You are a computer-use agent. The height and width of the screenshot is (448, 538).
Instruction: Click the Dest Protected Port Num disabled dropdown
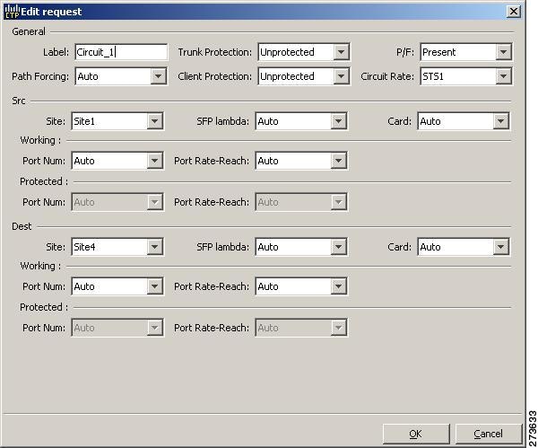(117, 328)
